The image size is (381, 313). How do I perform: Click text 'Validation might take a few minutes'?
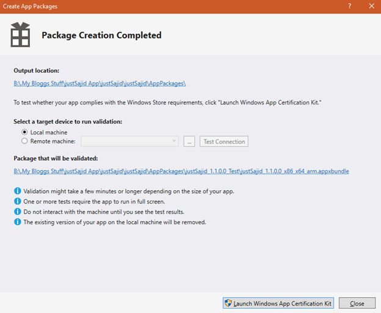70,191
